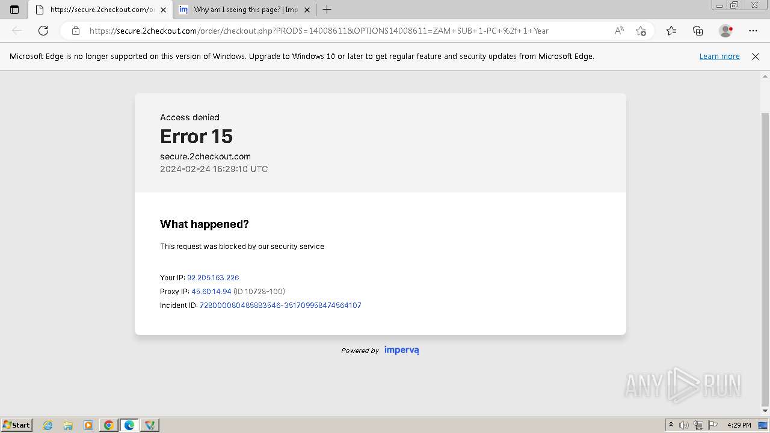Follow the Learn more link
Screen dimensions: 770x433
(x=719, y=56)
